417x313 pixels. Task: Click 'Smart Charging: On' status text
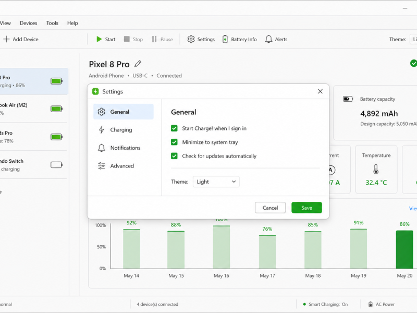pyautogui.click(x=328, y=304)
